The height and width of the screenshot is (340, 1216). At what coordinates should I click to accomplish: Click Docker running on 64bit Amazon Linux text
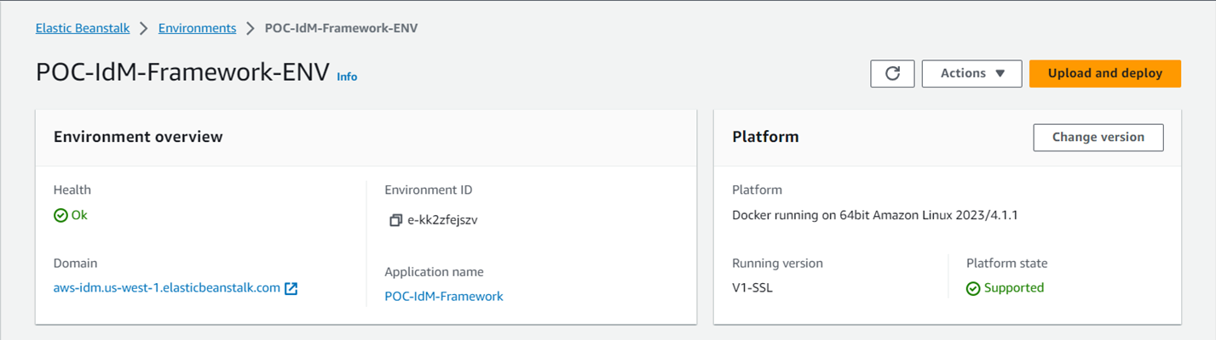tap(875, 215)
